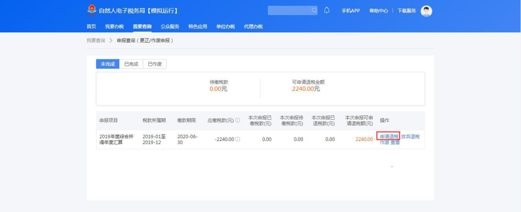This screenshot has width=521, height=212.
Task: Switch to the 已作废 tab
Action: pyautogui.click(x=155, y=64)
